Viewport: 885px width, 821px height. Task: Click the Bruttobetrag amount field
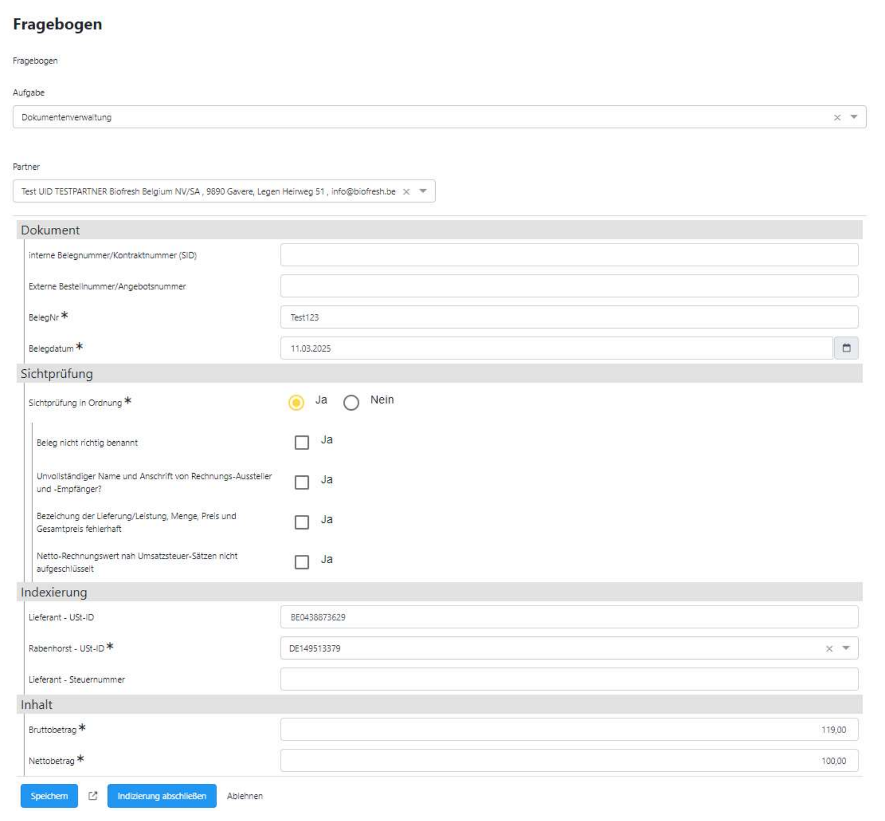(569, 729)
